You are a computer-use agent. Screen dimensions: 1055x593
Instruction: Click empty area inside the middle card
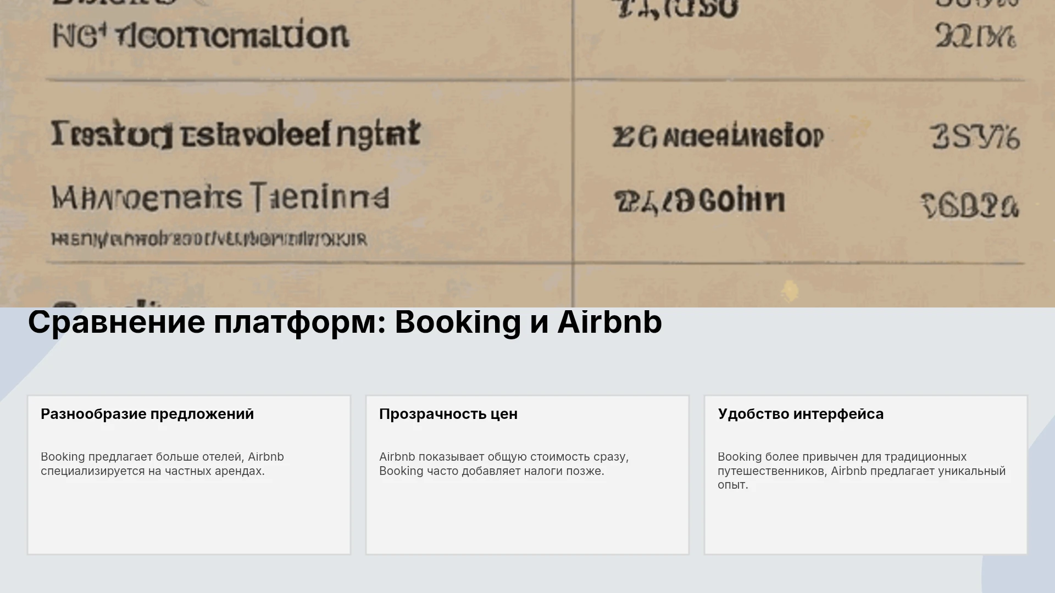tap(527, 519)
